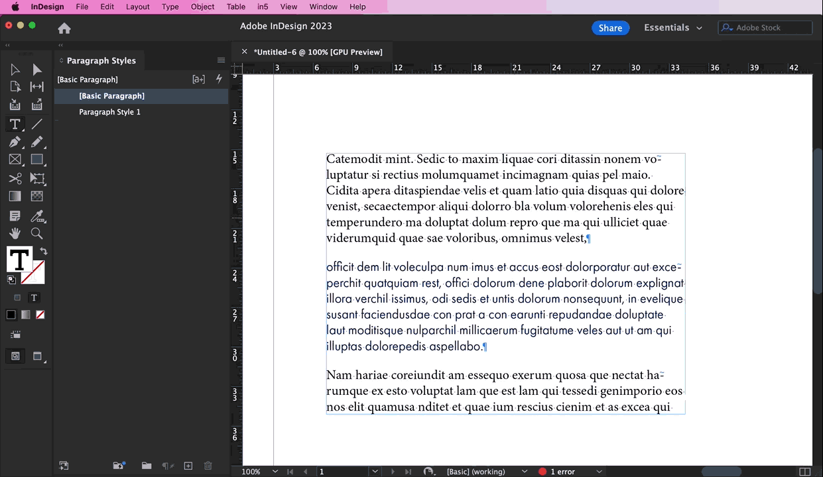The image size is (823, 477).
Task: Select the Content Collector tool
Action: point(15,105)
